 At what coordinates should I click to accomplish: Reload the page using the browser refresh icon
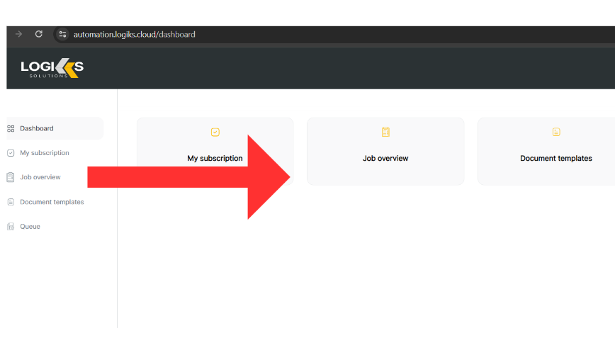click(x=39, y=34)
